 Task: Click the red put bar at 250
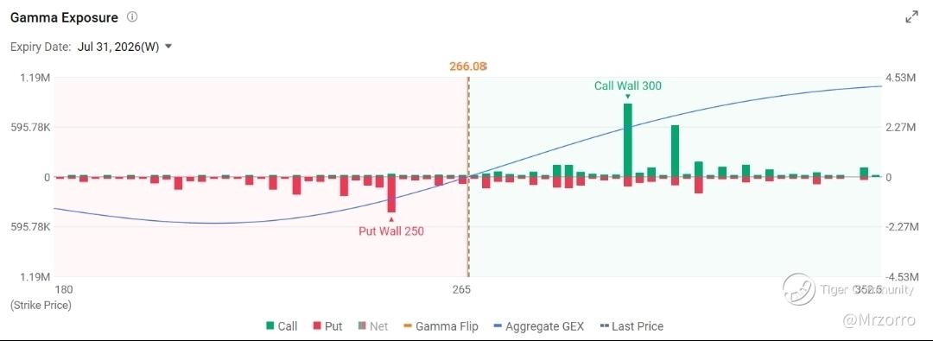(391, 194)
